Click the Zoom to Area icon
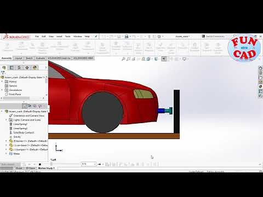 pos(129,59)
